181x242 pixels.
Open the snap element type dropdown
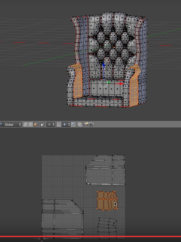click(x=66, y=125)
